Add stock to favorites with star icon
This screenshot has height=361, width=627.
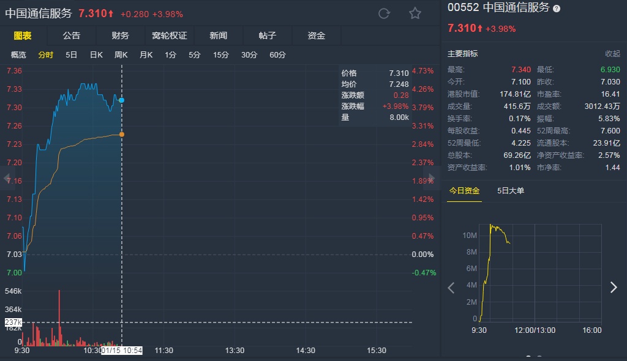tap(415, 13)
